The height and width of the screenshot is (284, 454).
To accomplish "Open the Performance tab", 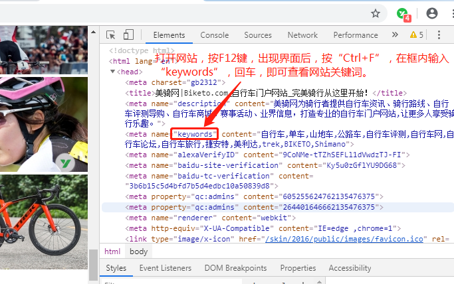I will click(x=356, y=35).
